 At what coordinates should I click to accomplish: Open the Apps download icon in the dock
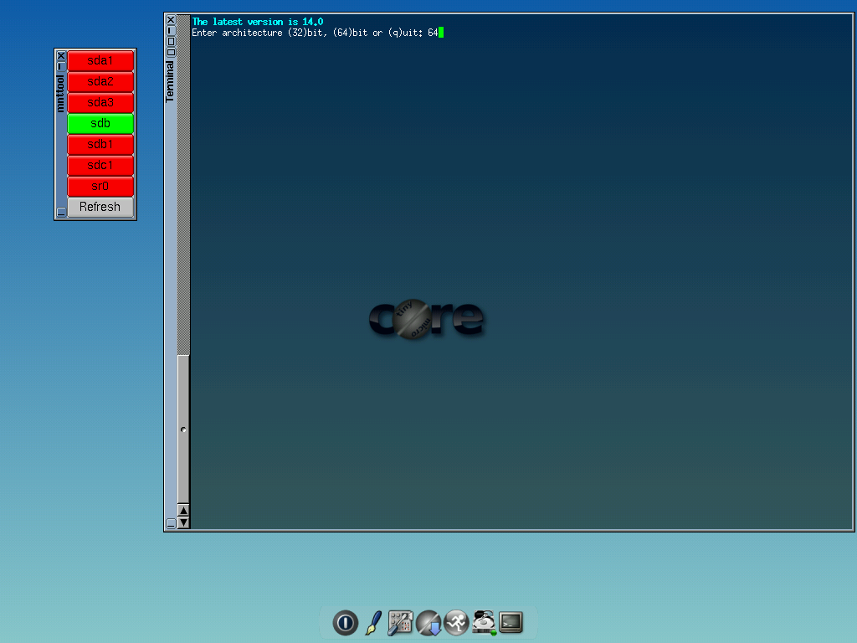pyautogui.click(x=428, y=623)
